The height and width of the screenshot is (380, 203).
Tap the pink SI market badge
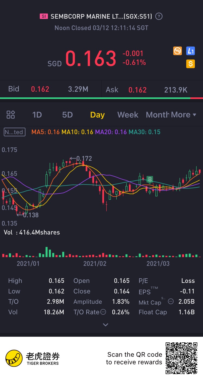click(44, 16)
